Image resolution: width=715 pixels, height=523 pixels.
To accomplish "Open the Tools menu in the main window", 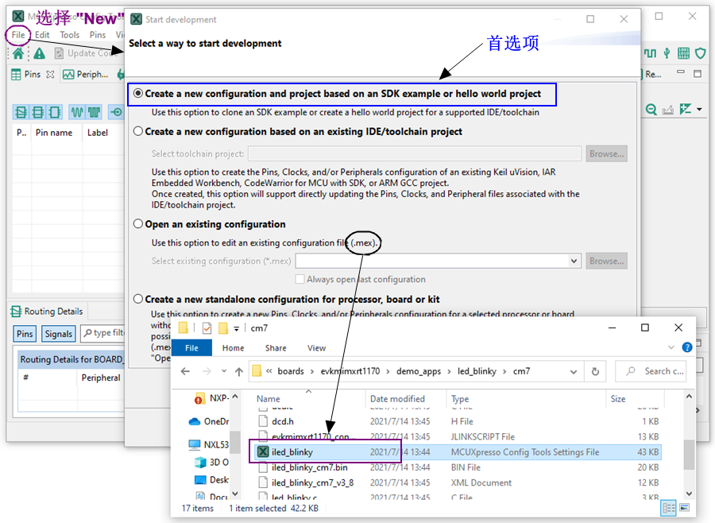I will (69, 35).
